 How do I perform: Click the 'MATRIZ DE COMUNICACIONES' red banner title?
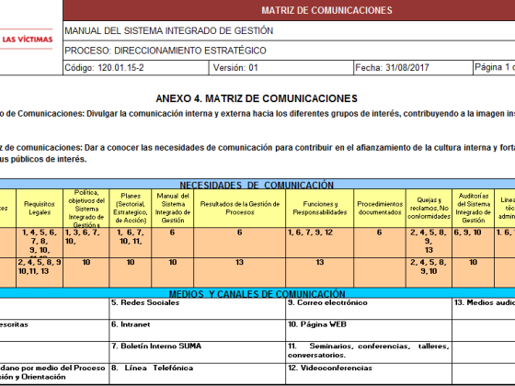[x=326, y=10]
